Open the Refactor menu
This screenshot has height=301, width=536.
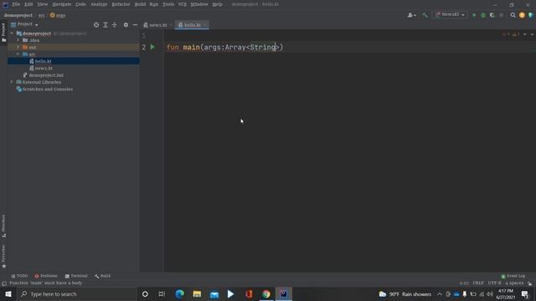click(121, 4)
